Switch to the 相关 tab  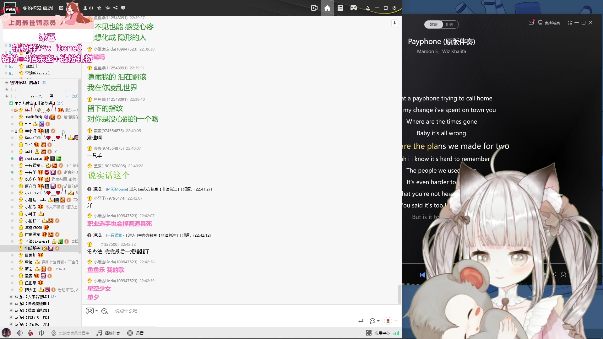(x=449, y=24)
